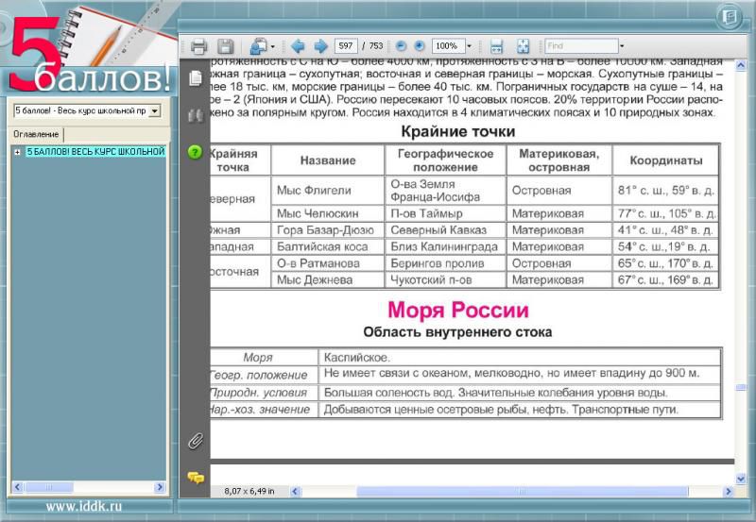Select the Оглавление tab
Image resolution: width=756 pixels, height=522 pixels.
[x=36, y=135]
